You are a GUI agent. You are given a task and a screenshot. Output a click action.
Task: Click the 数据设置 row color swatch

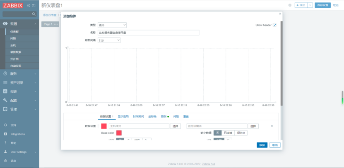[104, 126]
